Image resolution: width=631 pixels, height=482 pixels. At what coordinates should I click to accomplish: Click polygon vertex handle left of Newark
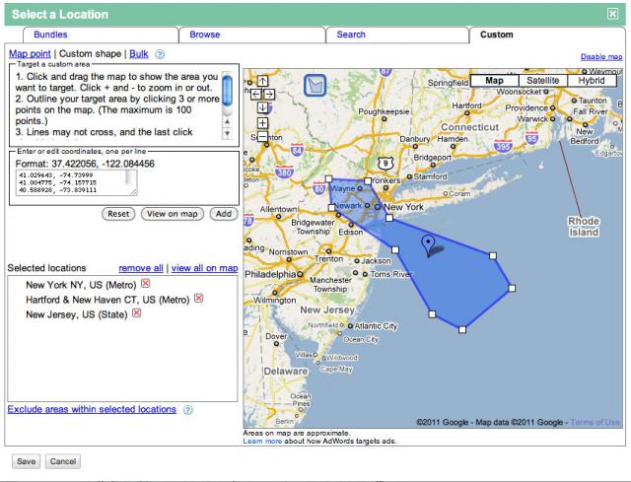(x=331, y=208)
